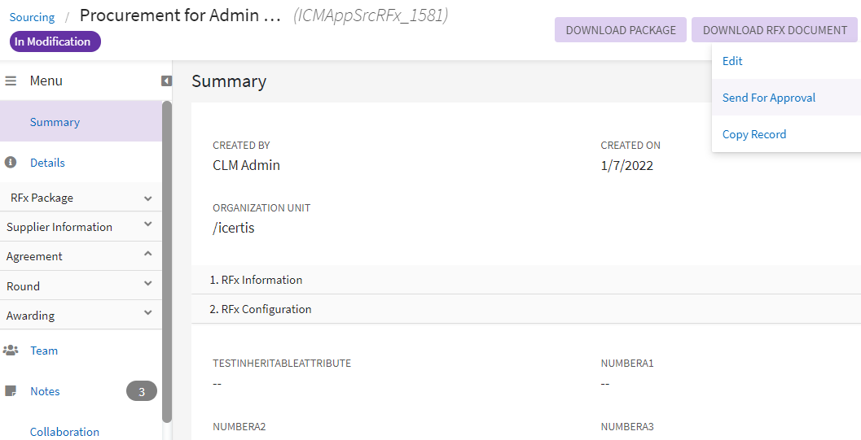Select Copy Record menu entry
861x440 pixels.
tap(753, 134)
